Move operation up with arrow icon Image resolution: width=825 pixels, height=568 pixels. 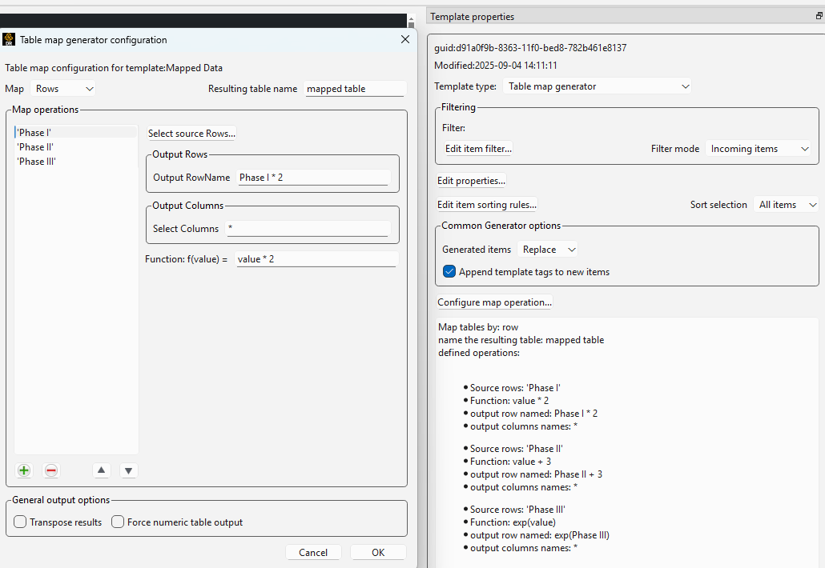click(101, 470)
